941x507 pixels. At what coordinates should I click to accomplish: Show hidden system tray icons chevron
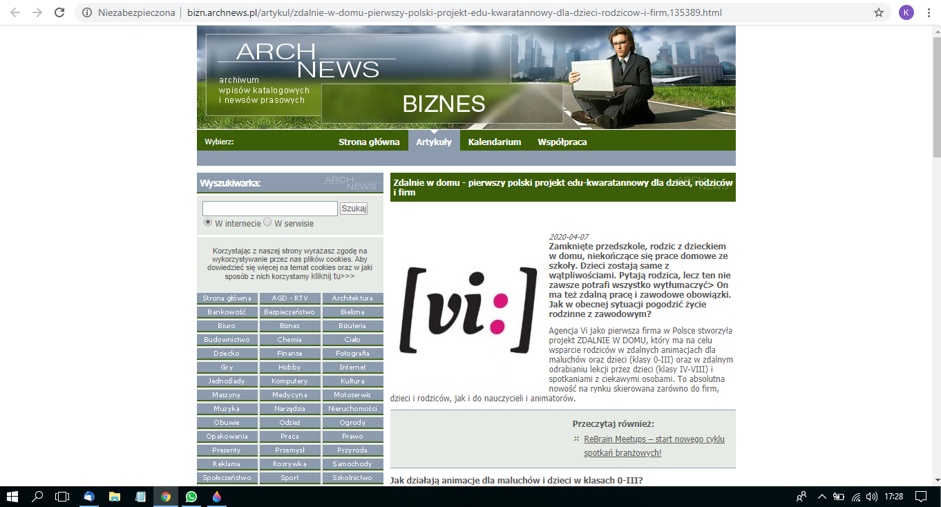coord(821,496)
